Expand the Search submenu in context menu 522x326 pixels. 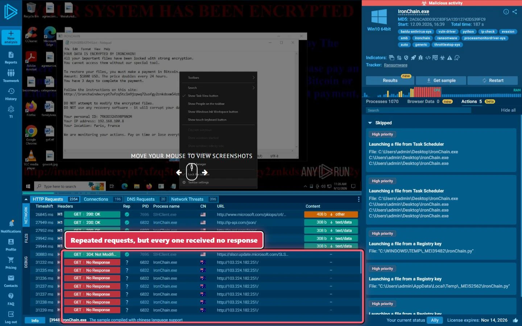[x=219, y=88]
